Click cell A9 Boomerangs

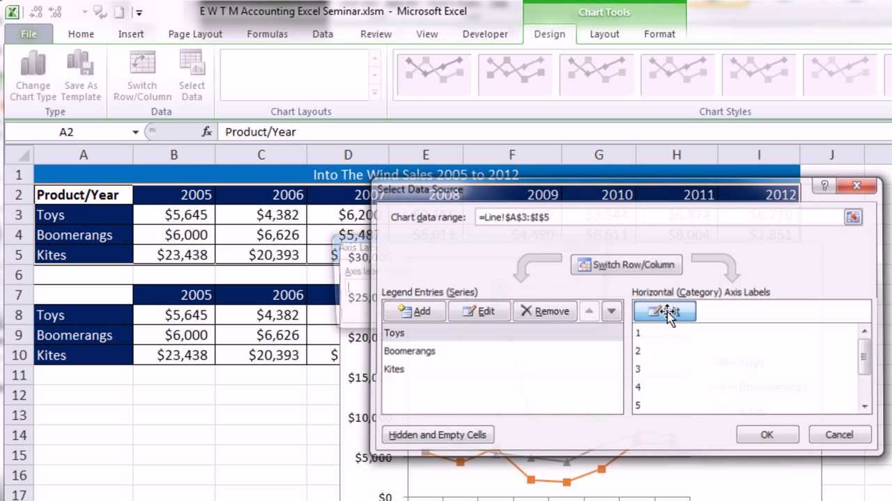[83, 335]
